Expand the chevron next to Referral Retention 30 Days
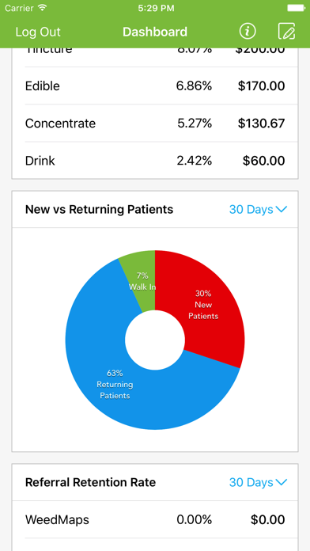This screenshot has height=551, width=310. [x=282, y=482]
